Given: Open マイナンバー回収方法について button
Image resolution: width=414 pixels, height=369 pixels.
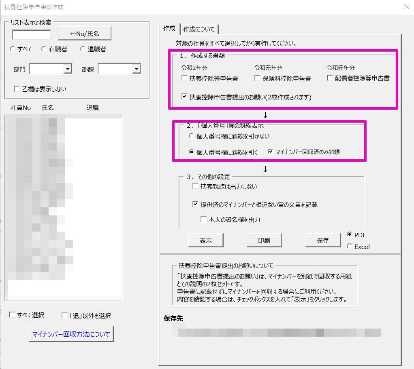Looking at the screenshot, I should tap(71, 334).
